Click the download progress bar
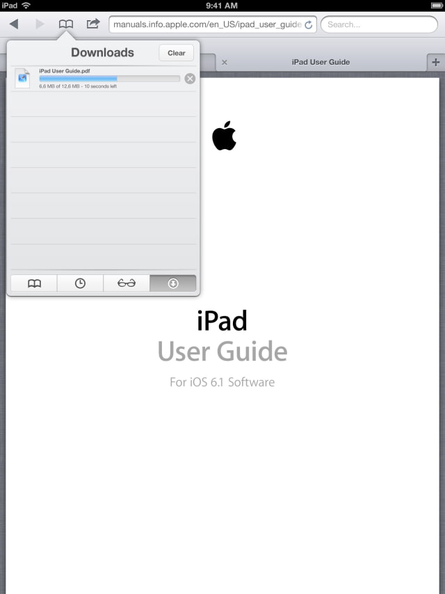 (x=109, y=79)
